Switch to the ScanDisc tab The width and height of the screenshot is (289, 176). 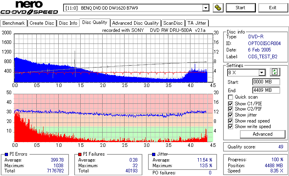coord(173,23)
